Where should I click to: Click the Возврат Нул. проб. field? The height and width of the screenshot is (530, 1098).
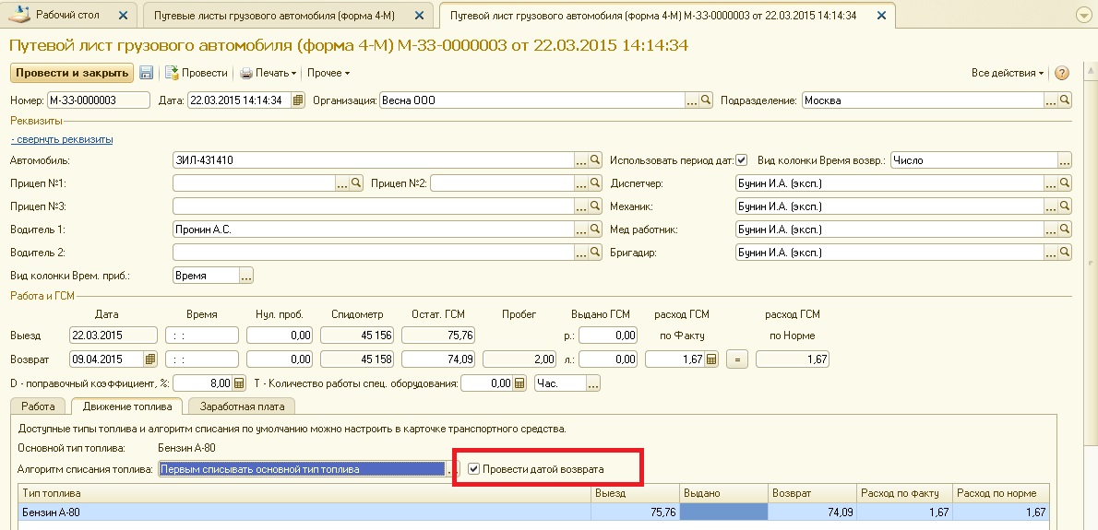(x=280, y=359)
